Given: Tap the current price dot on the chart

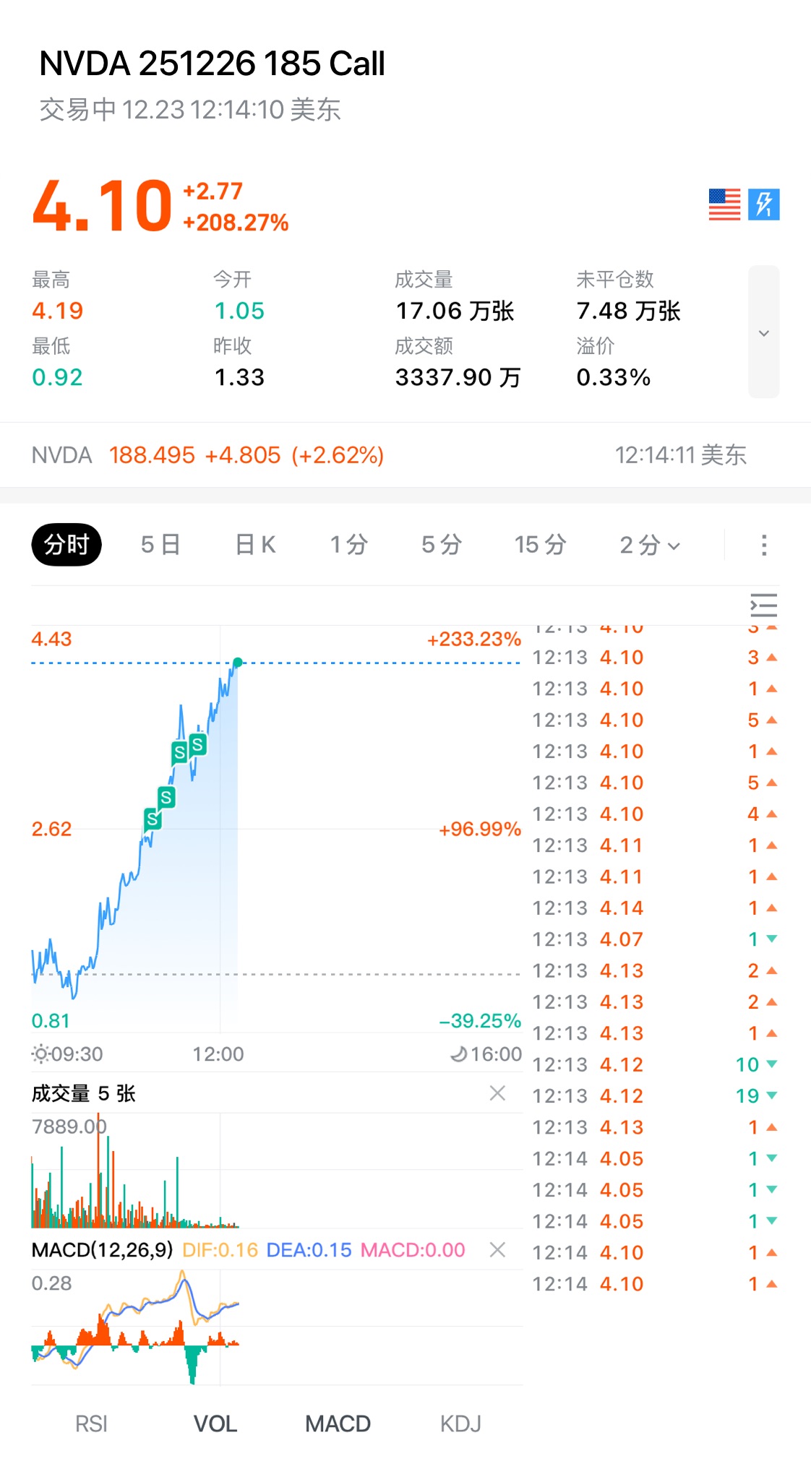Looking at the screenshot, I should point(238,662).
